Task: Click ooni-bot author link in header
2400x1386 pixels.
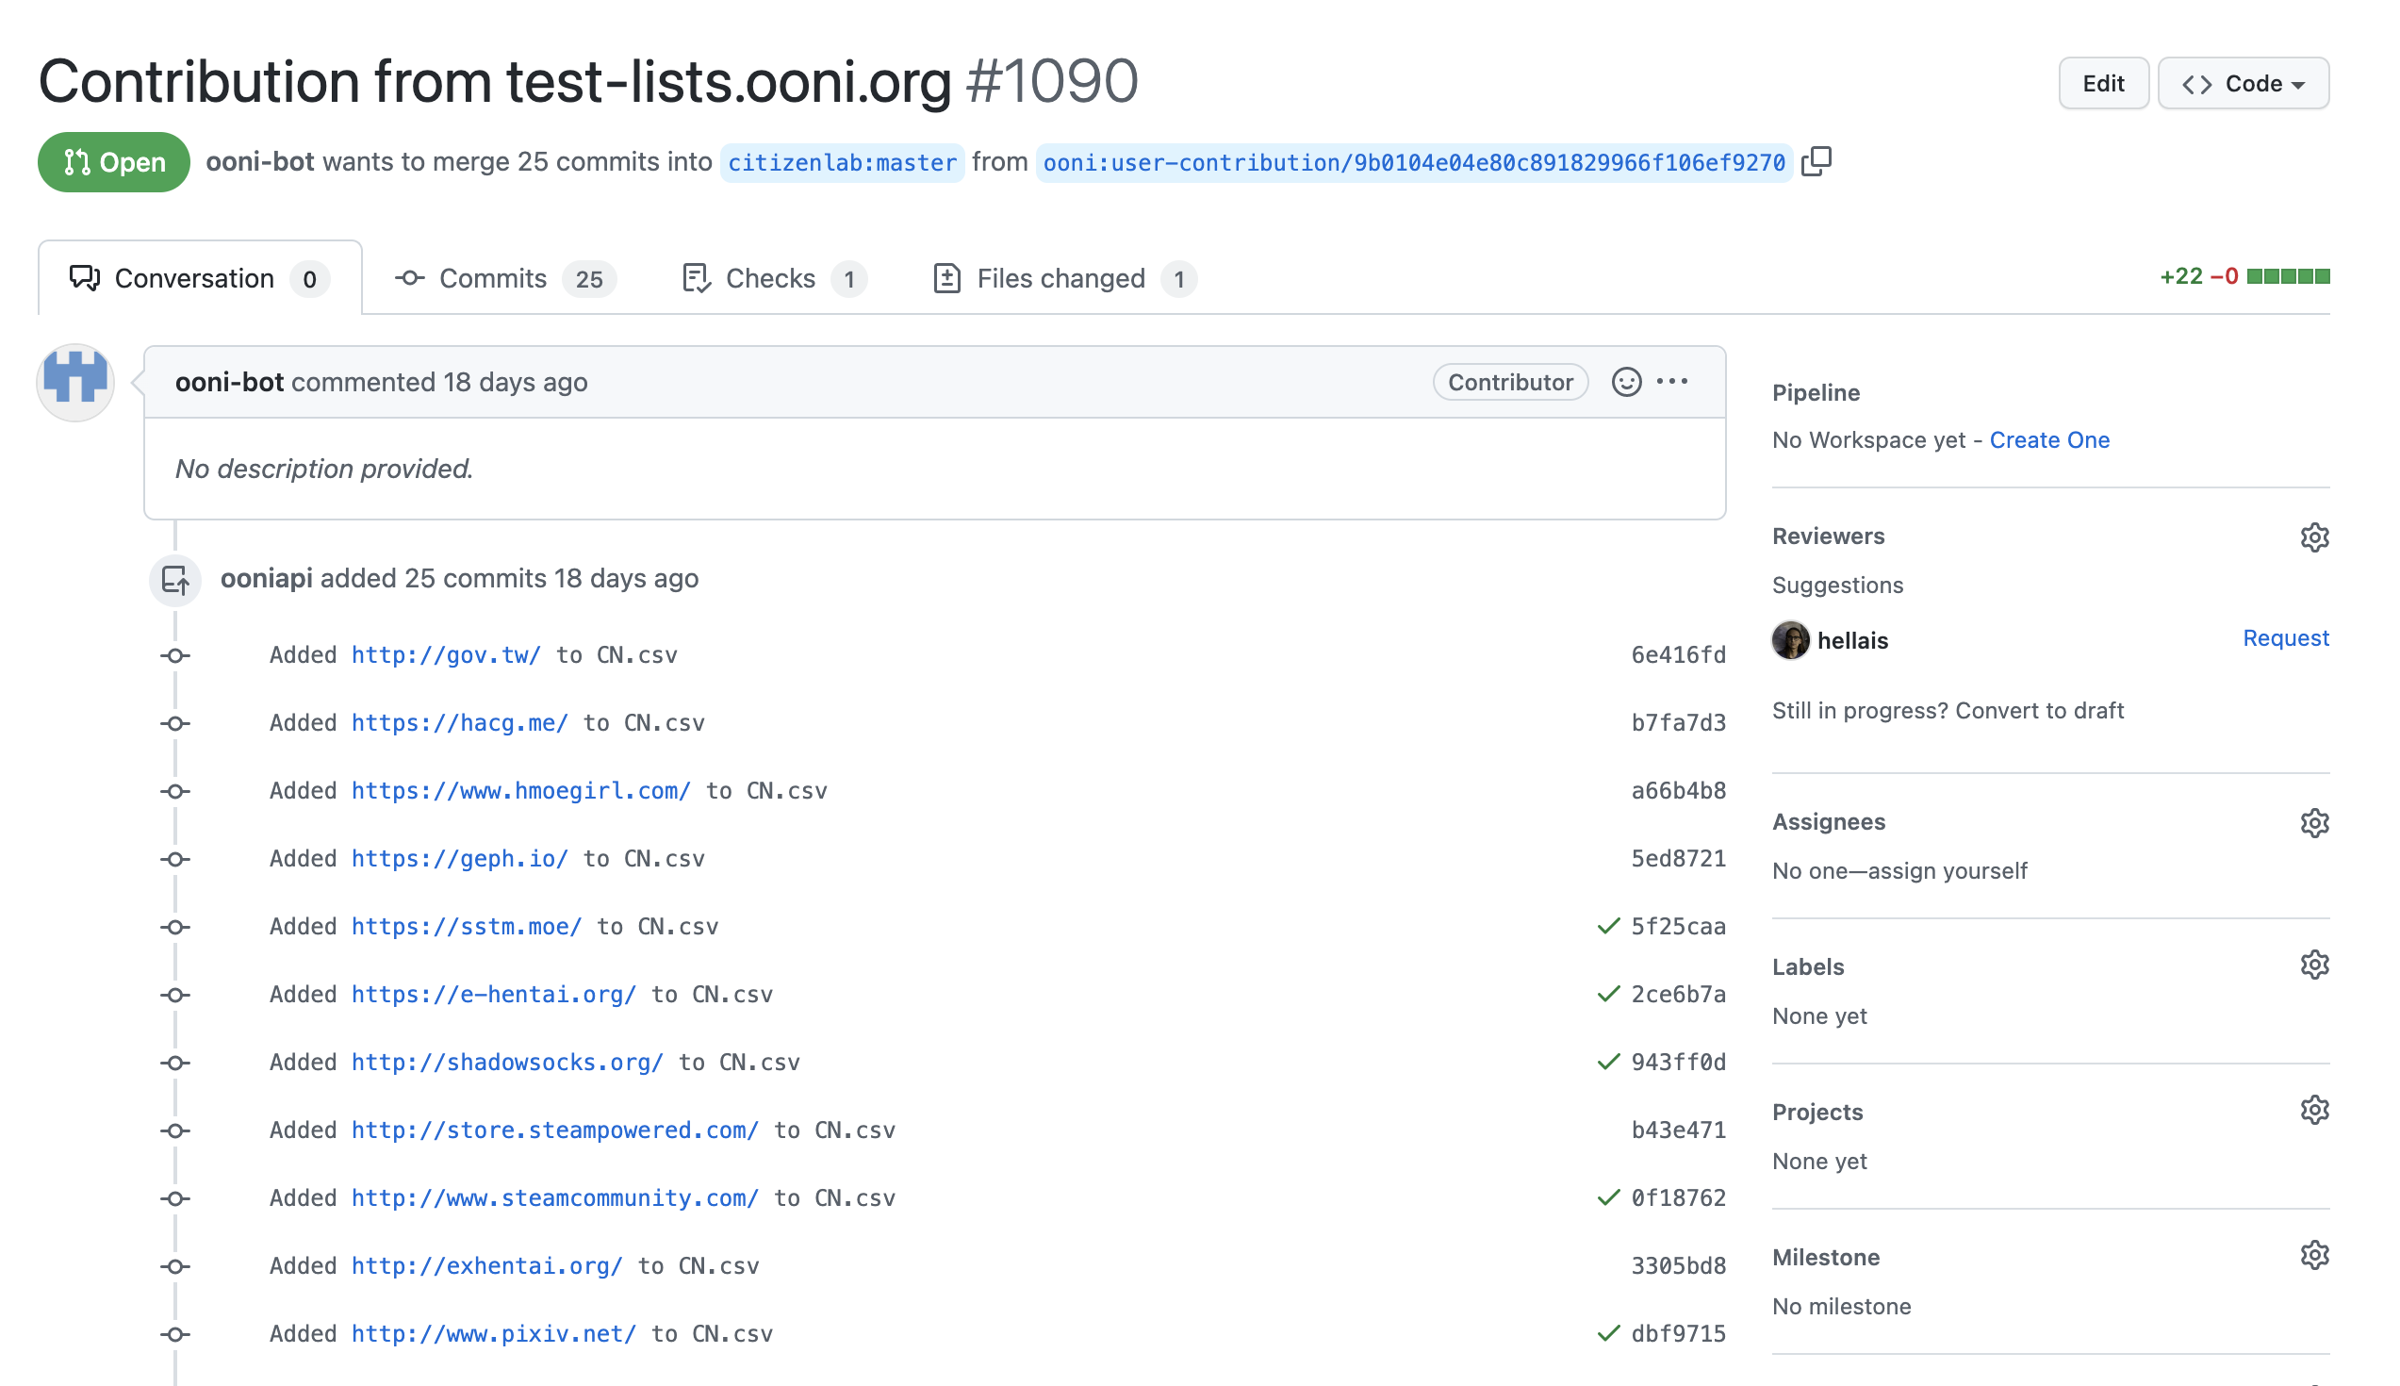Action: [x=260, y=162]
